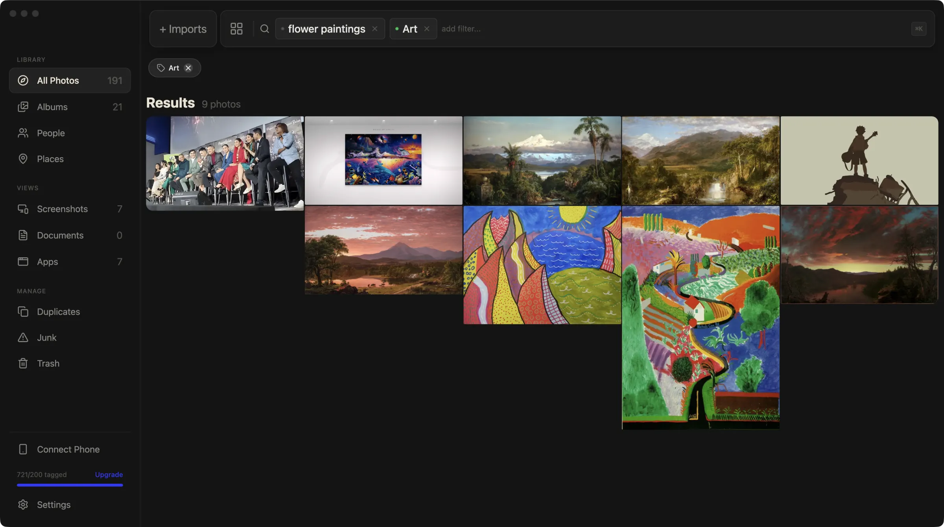The height and width of the screenshot is (527, 944).
Task: Click the 721/200 tagged text
Action: coord(42,474)
